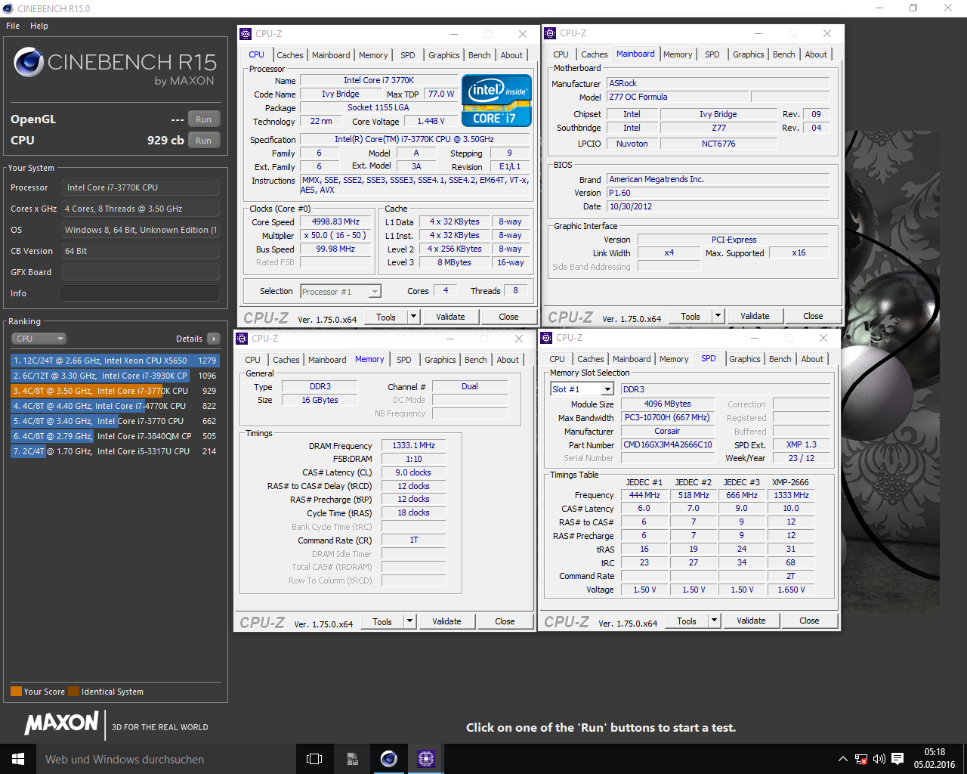The image size is (967, 774).
Task: Click the DRAM Frequency value 1333.1 MHz
Action: [x=413, y=446]
